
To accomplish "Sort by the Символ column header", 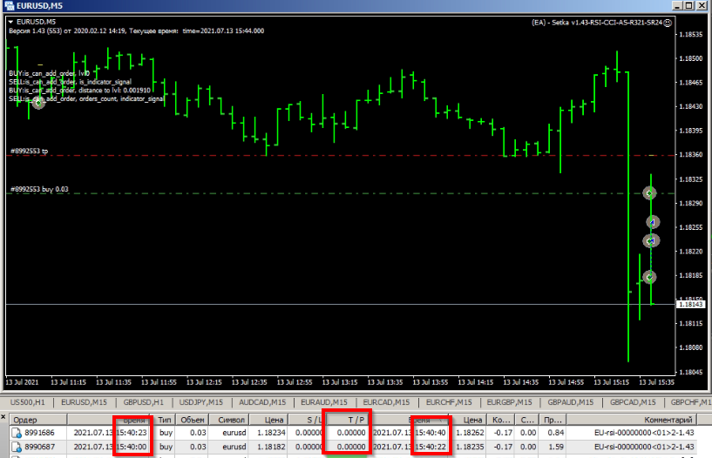I will [231, 420].
